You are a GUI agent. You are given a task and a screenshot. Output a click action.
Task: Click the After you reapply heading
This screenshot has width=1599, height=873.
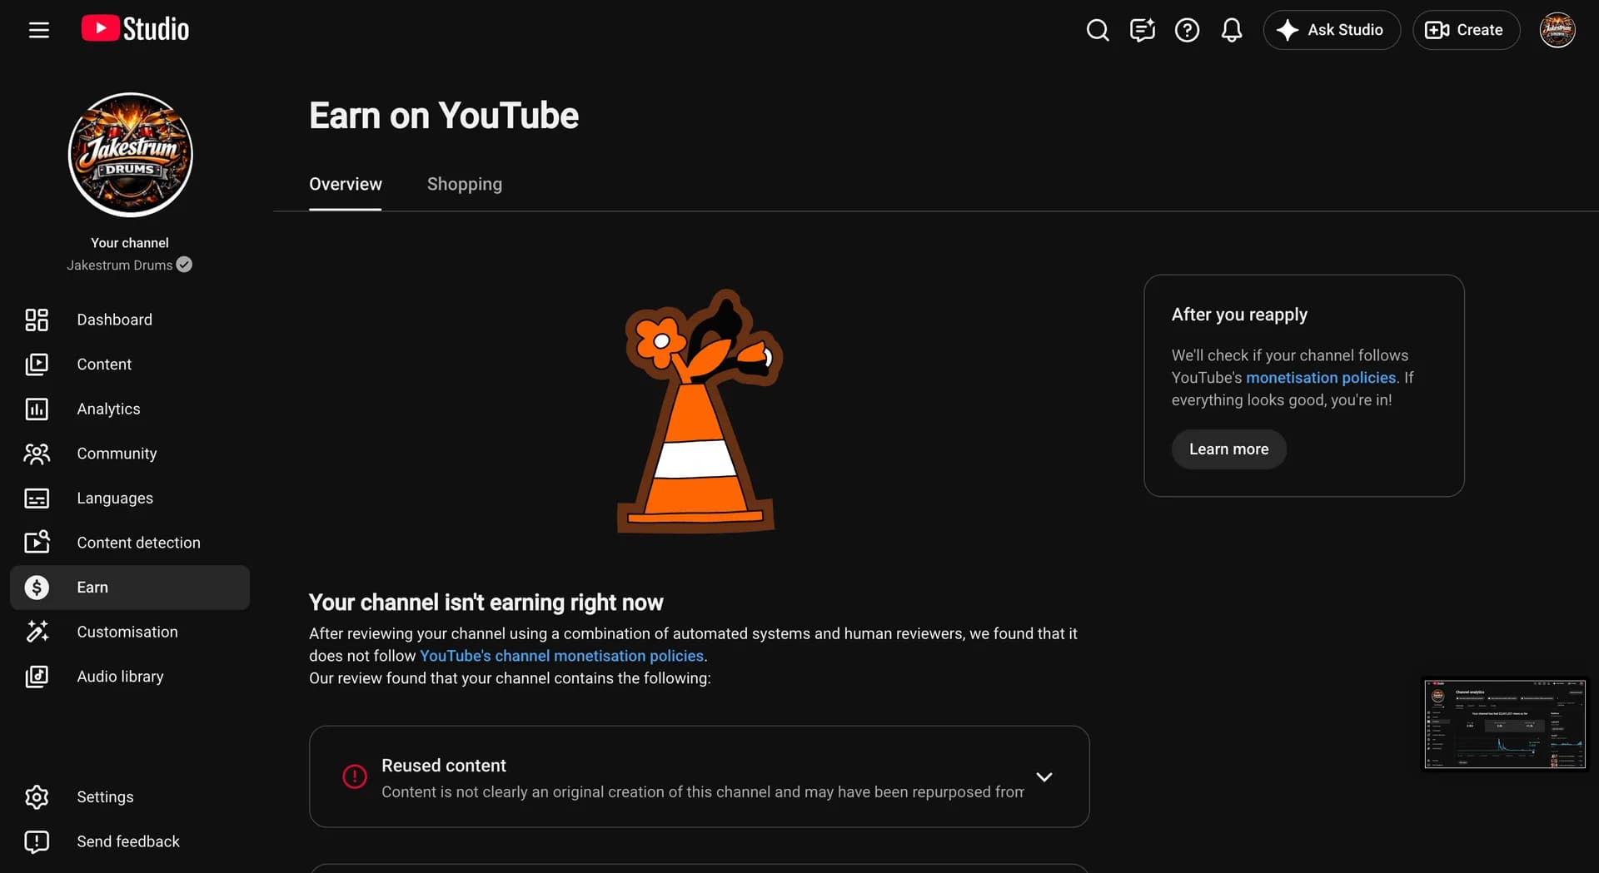point(1239,315)
